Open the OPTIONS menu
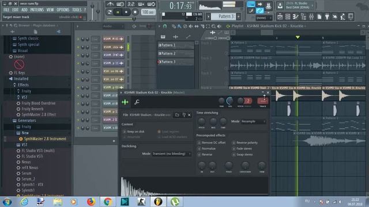 pyautogui.click(x=63, y=10)
